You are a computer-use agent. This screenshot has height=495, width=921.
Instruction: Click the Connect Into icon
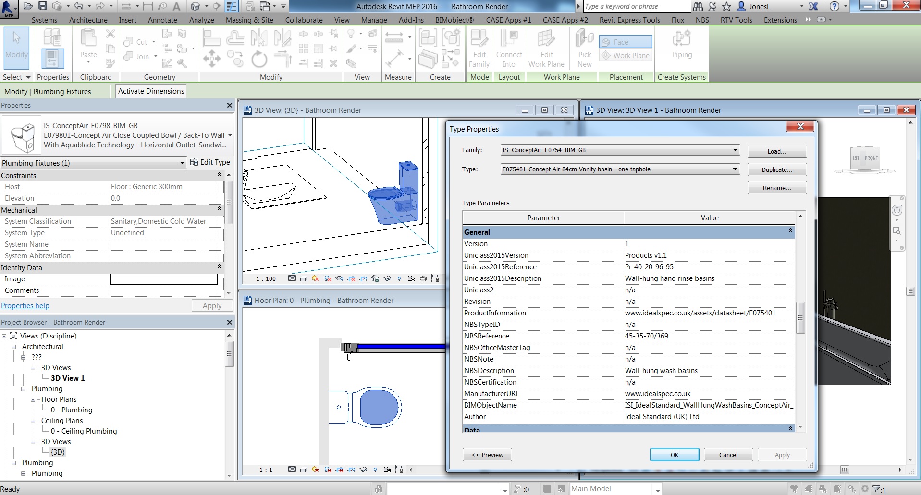point(509,48)
